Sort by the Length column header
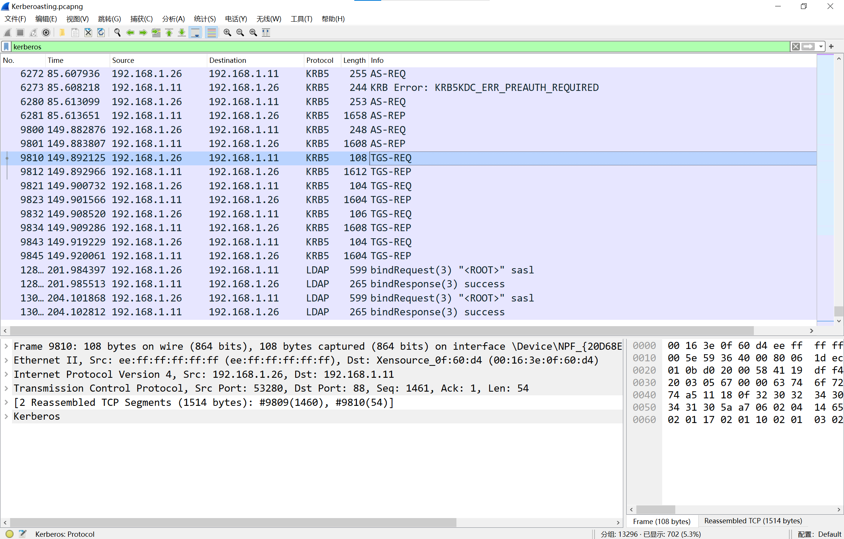This screenshot has width=844, height=539. click(355, 60)
